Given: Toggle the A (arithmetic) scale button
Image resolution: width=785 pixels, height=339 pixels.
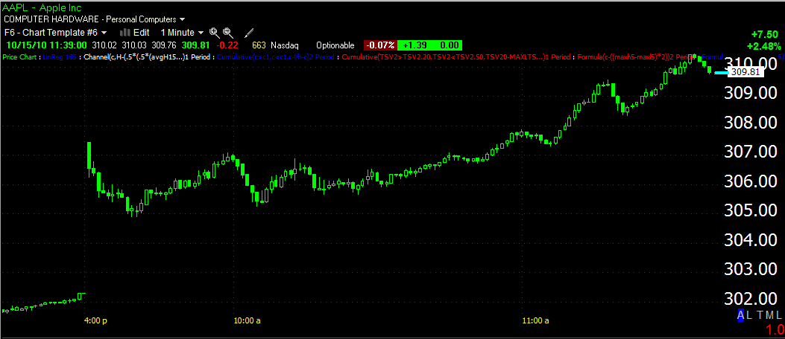Looking at the screenshot, I should coord(740,315).
